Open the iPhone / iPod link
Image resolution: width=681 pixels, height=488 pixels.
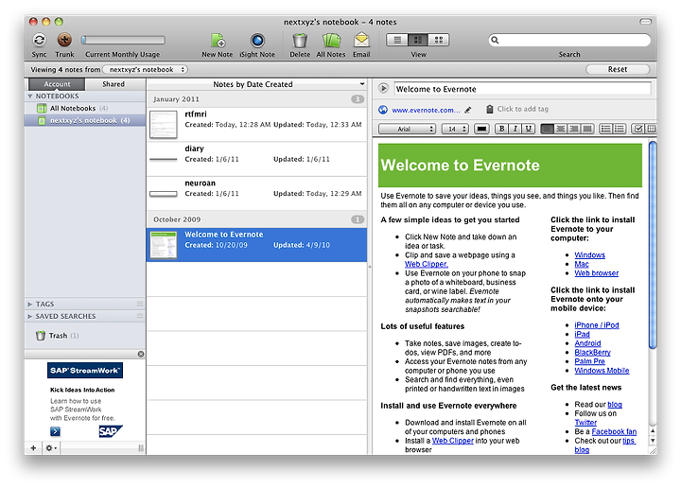click(596, 325)
